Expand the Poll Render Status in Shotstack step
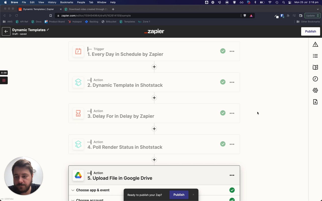The height and width of the screenshot is (201, 322). (154, 144)
